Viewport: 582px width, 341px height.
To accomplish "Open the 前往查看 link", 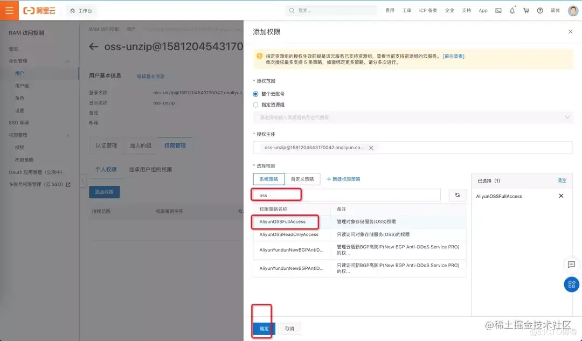I will [454, 56].
